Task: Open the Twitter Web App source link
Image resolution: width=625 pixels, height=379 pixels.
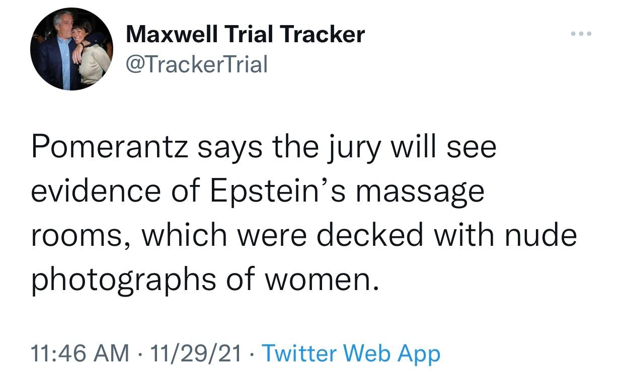Action: pos(351,353)
